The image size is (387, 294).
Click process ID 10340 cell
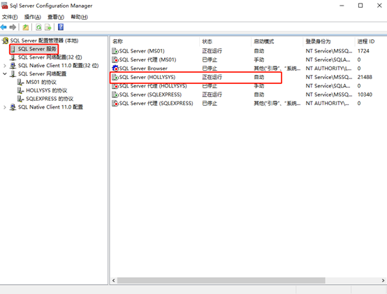coord(365,94)
